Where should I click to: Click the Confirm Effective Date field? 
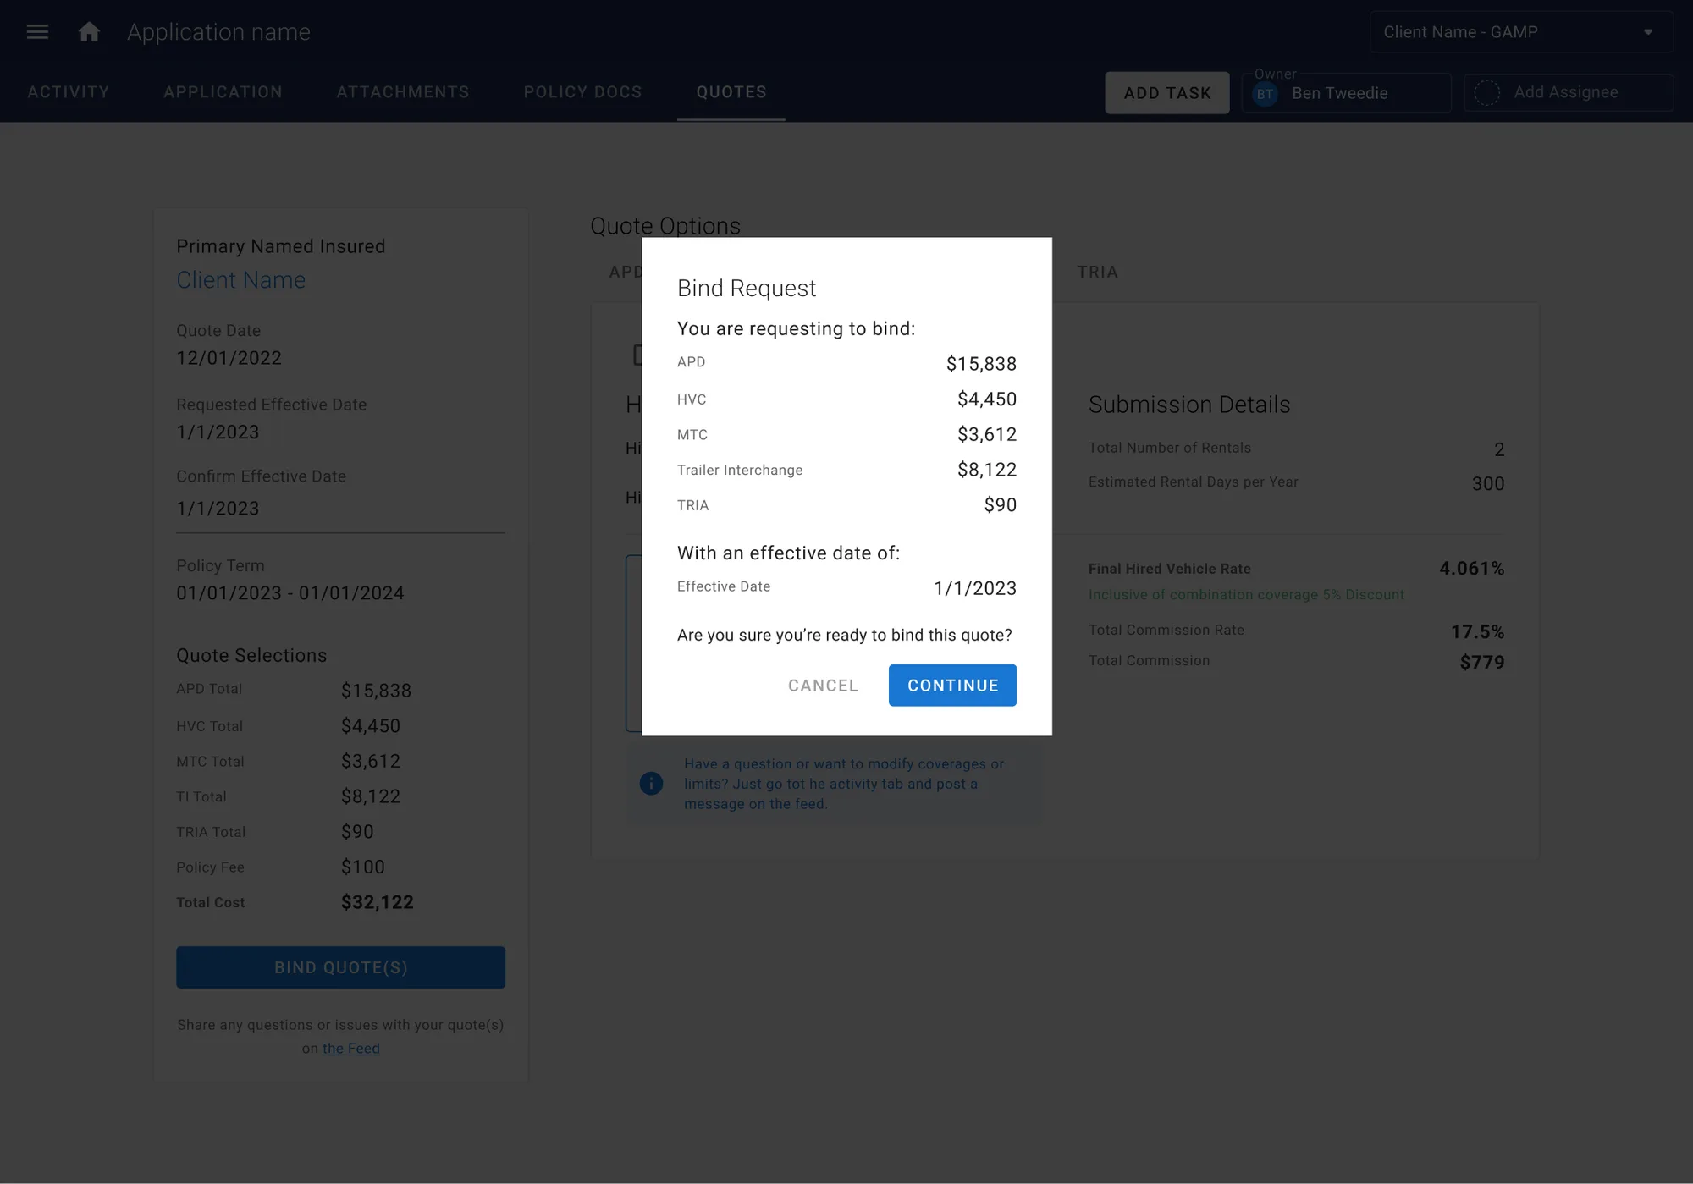[x=341, y=509]
